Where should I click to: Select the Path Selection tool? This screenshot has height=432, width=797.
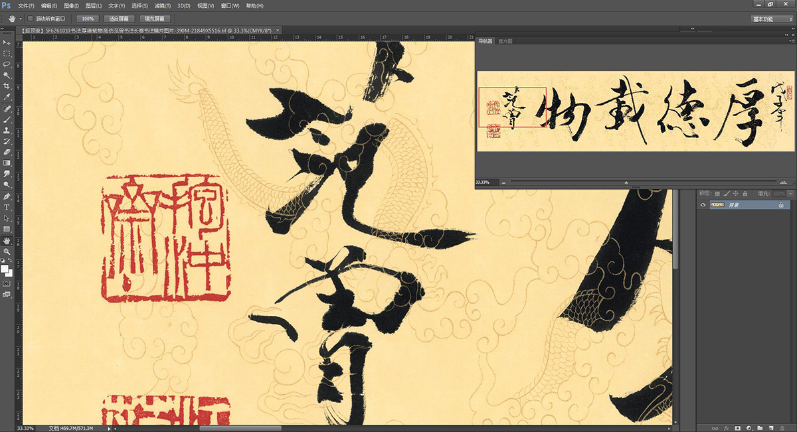point(7,218)
